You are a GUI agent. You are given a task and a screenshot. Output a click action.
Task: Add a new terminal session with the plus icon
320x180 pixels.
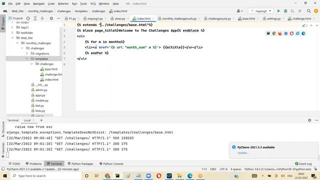(41, 120)
